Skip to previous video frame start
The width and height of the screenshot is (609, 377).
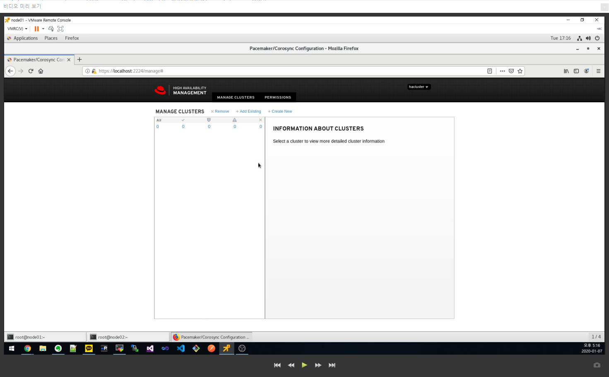pyautogui.click(x=277, y=365)
